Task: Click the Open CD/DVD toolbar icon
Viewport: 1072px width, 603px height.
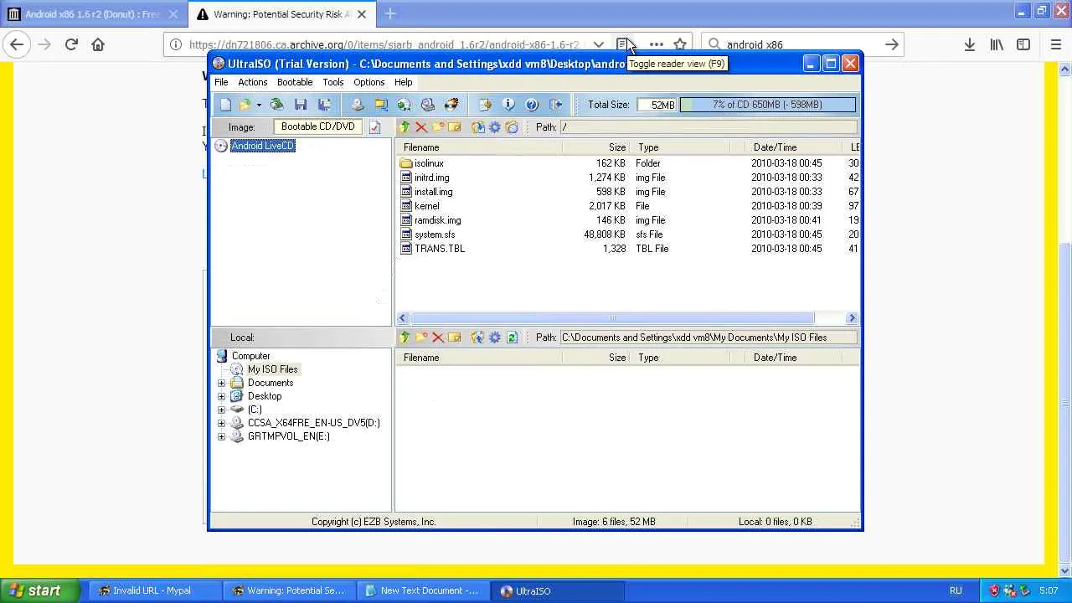Action: [x=276, y=105]
